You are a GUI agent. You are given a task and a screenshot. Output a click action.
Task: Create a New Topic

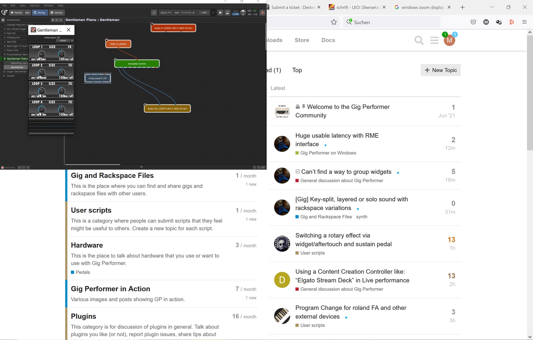point(441,70)
